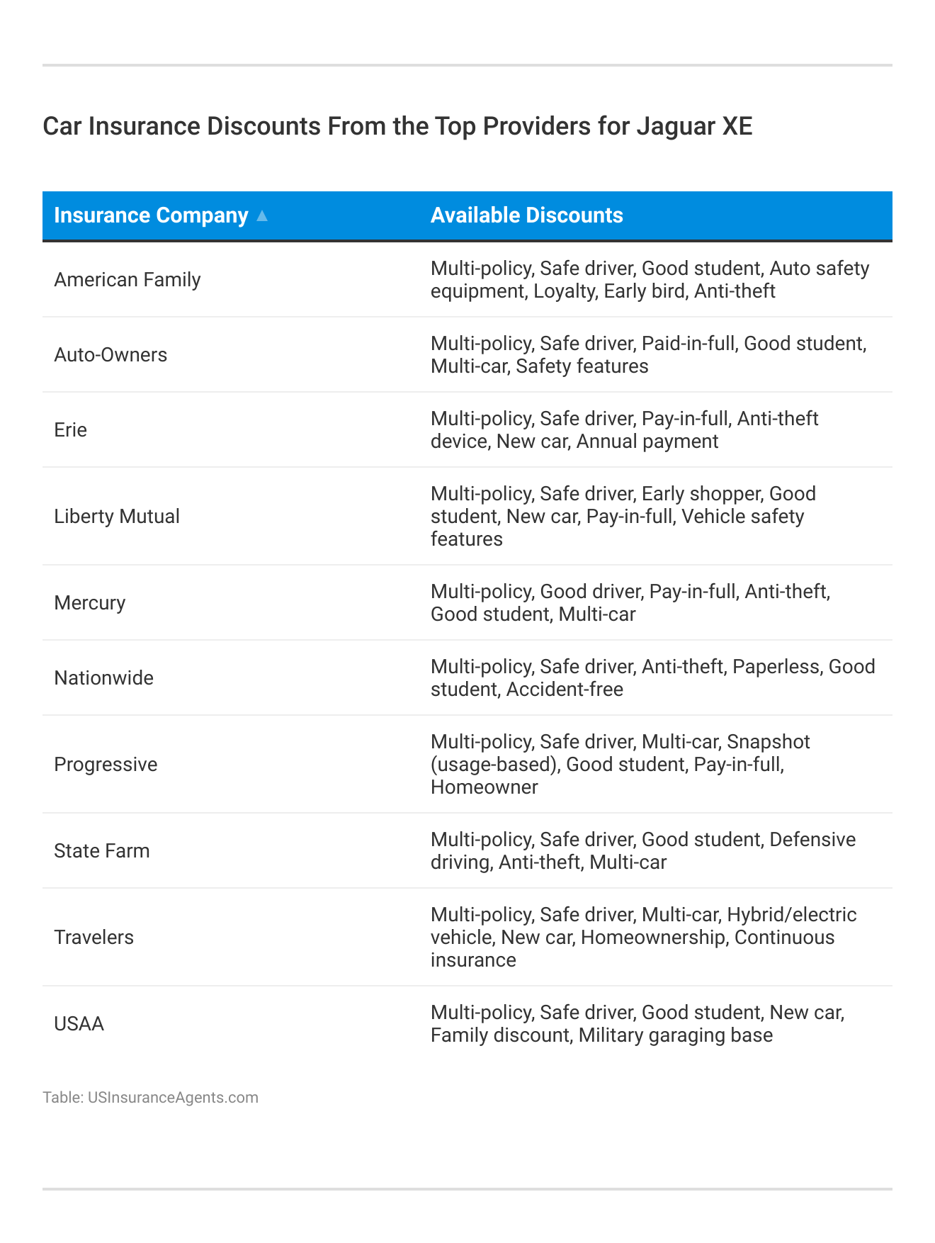Screen dimensions: 935x1243
Task: Click Erie's available discounts text
Action: [624, 430]
